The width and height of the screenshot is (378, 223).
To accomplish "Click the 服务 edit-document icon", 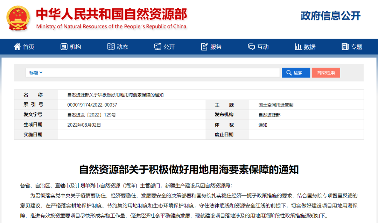I will (204, 47).
